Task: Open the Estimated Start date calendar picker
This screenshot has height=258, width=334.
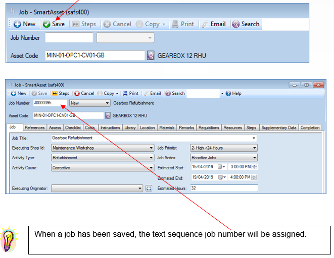Action: [221, 167]
